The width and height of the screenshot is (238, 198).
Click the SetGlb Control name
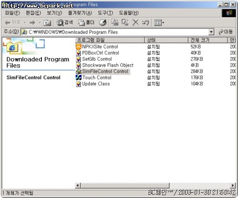97,59
